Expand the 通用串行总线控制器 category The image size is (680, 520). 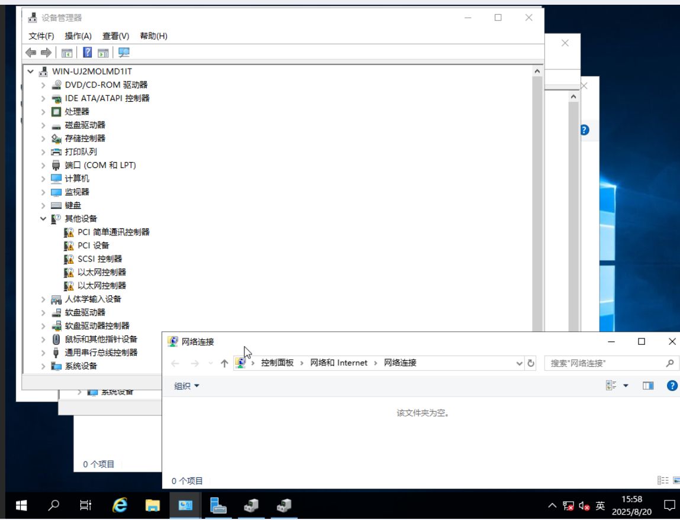pyautogui.click(x=43, y=353)
